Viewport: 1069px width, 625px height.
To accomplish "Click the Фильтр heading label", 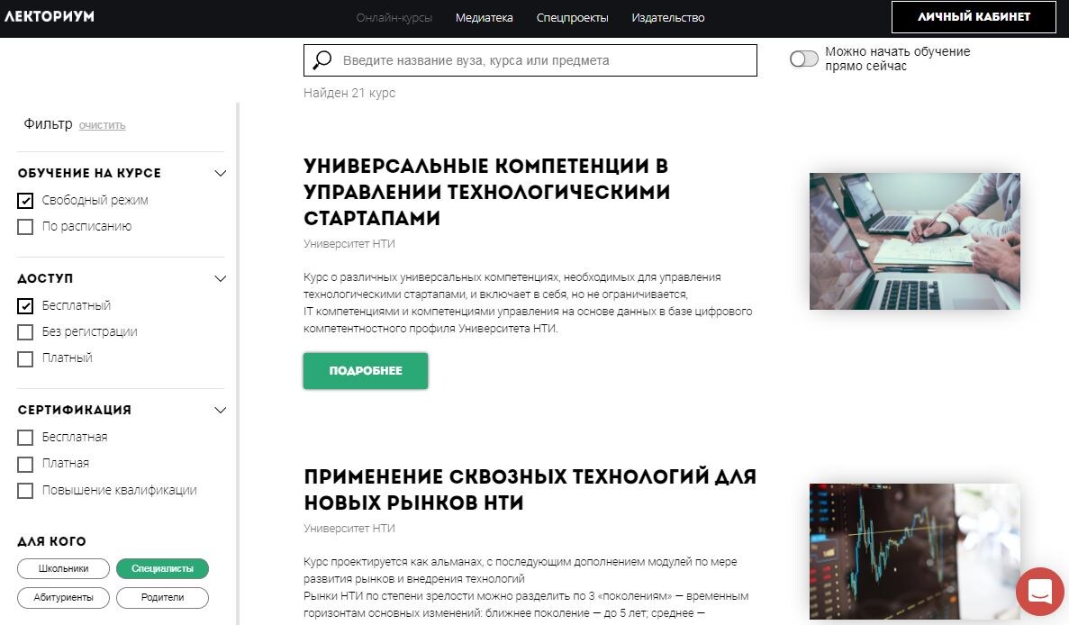I will point(48,124).
